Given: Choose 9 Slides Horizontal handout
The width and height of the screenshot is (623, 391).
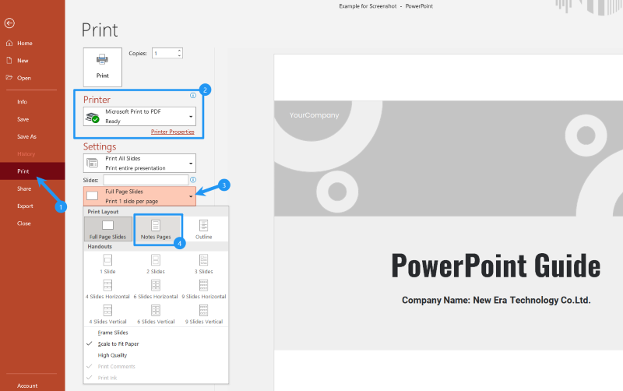Looking at the screenshot, I should click(204, 289).
